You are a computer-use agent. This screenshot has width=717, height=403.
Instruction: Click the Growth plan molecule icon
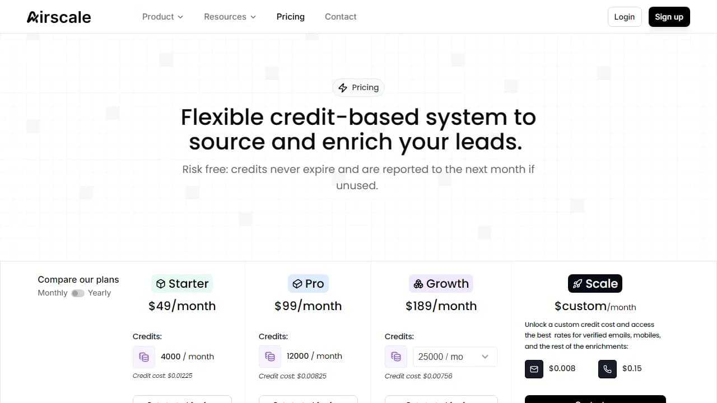(419, 283)
